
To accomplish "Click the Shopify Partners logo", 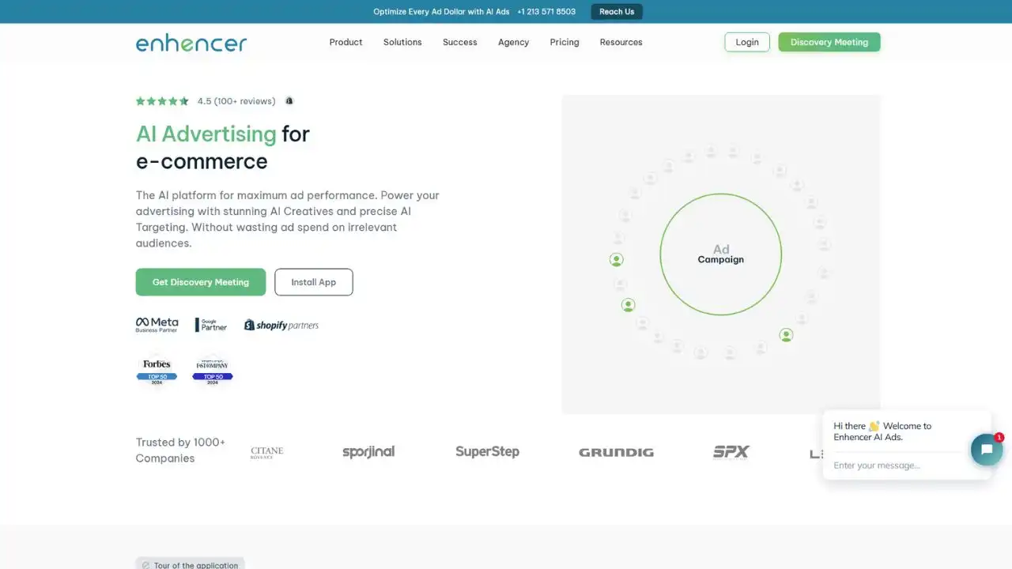I will [281, 325].
